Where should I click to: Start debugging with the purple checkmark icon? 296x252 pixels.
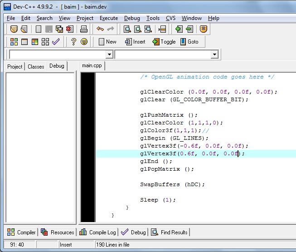pos(56,42)
